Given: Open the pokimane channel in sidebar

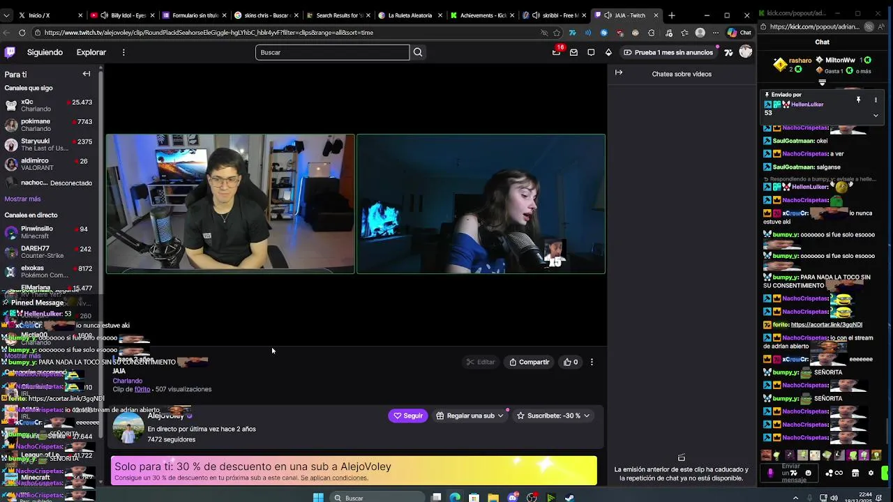Looking at the screenshot, I should pyautogui.click(x=48, y=125).
